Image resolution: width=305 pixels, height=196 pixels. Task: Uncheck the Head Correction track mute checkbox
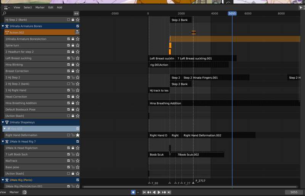69,96
